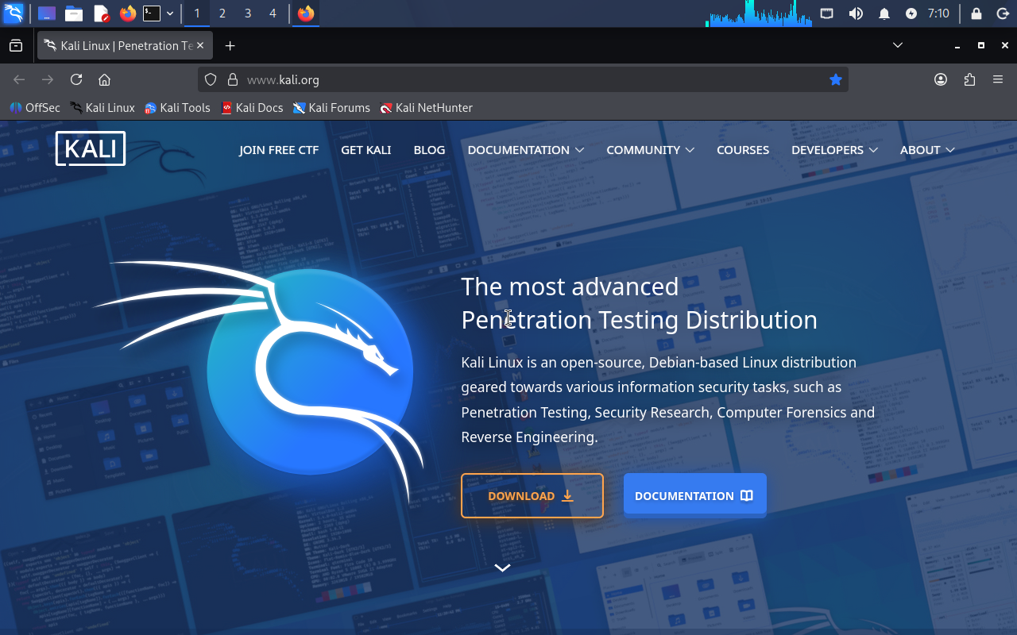Click the orange DOWNLOAD button
This screenshot has height=635, width=1017.
click(x=532, y=496)
